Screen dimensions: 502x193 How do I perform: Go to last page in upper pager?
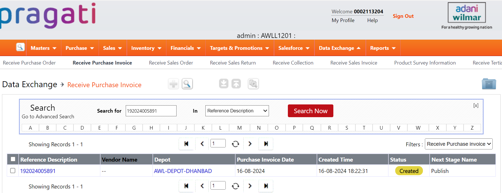(x=266, y=144)
